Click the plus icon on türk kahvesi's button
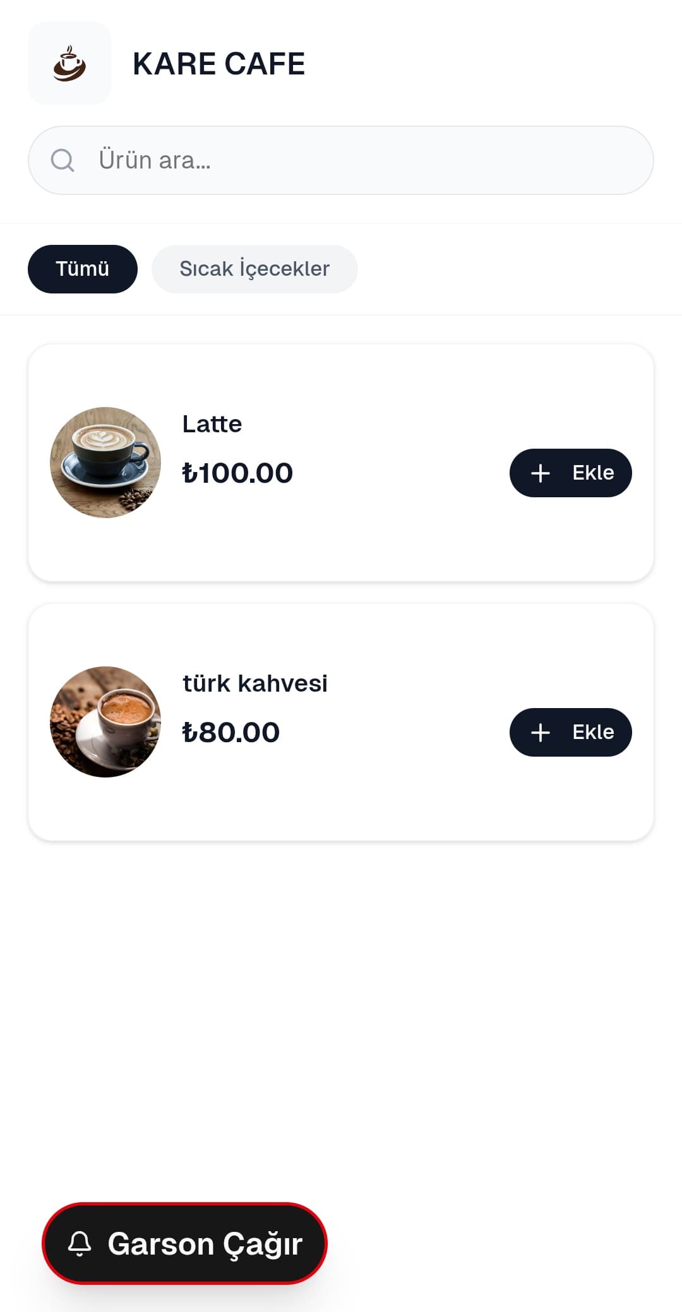 click(x=541, y=733)
